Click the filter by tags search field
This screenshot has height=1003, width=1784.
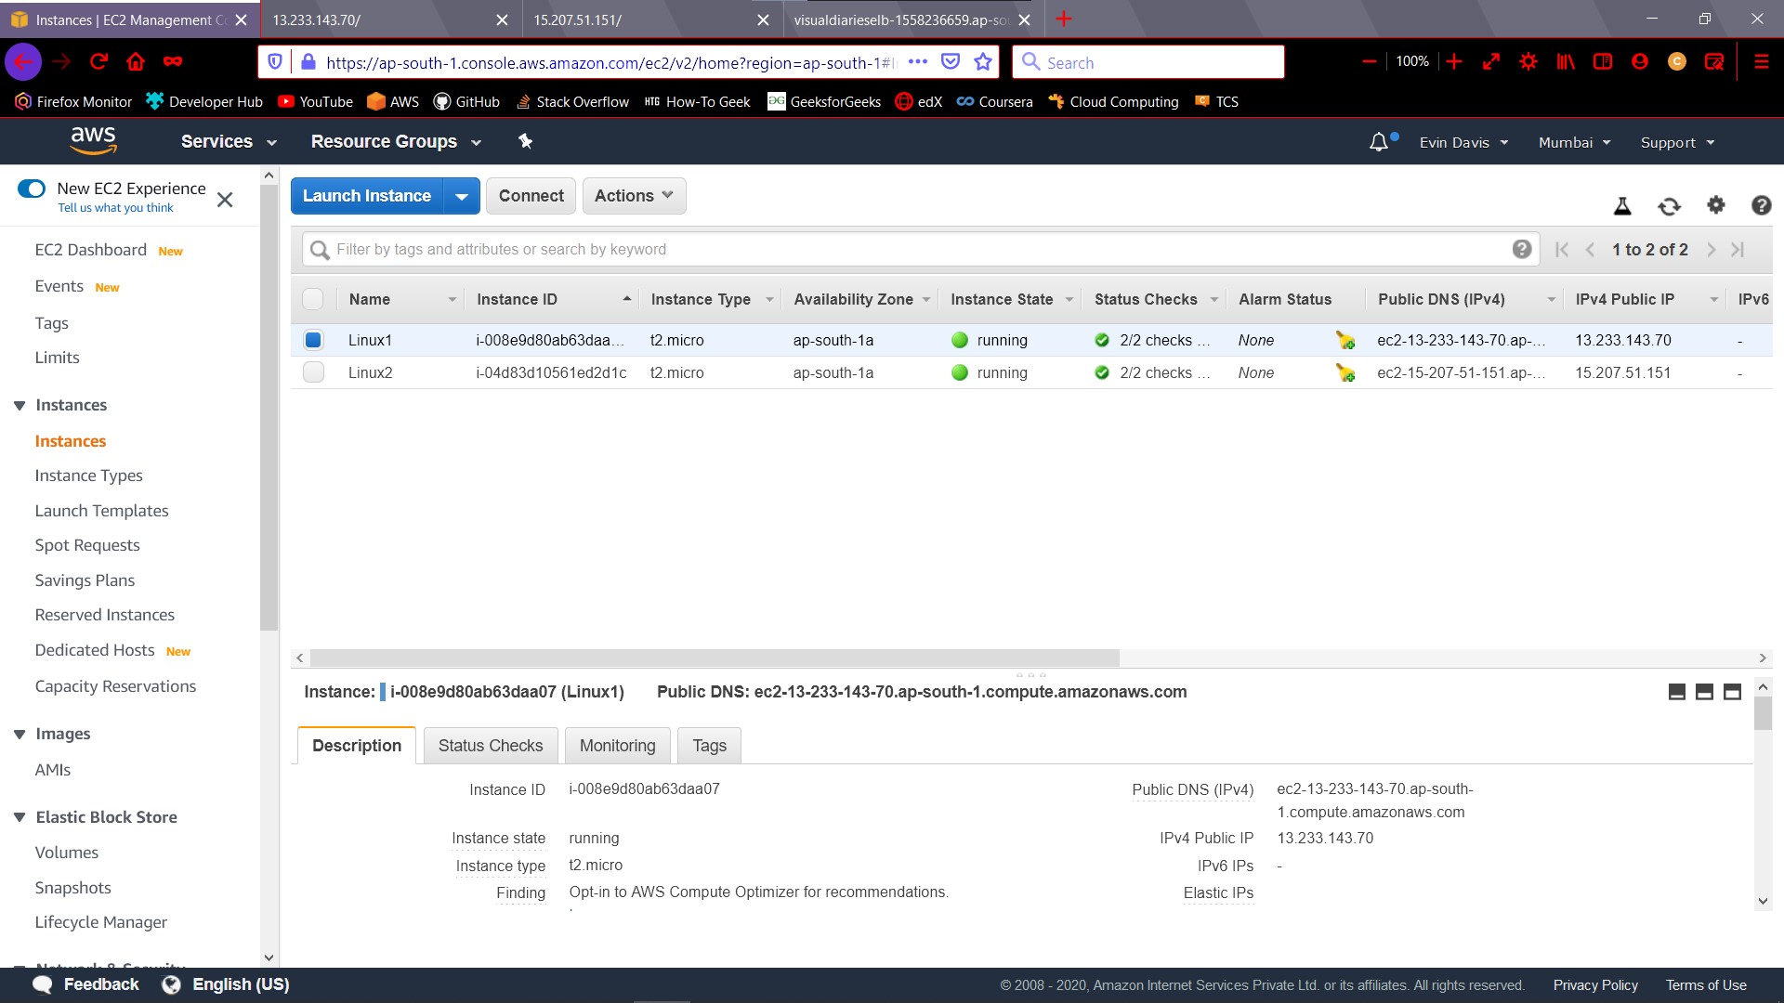click(x=911, y=249)
